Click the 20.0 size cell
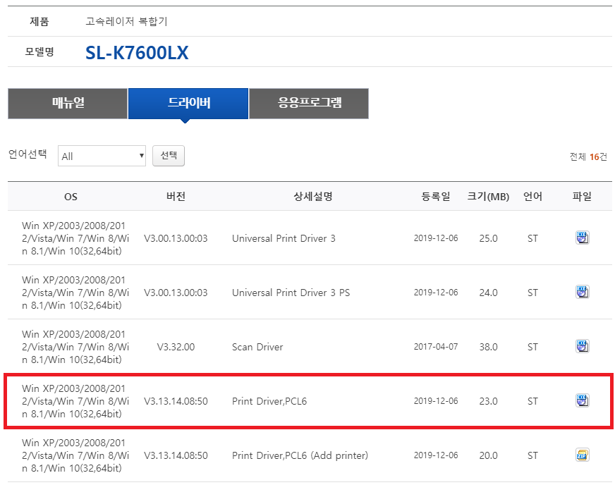 pos(488,455)
